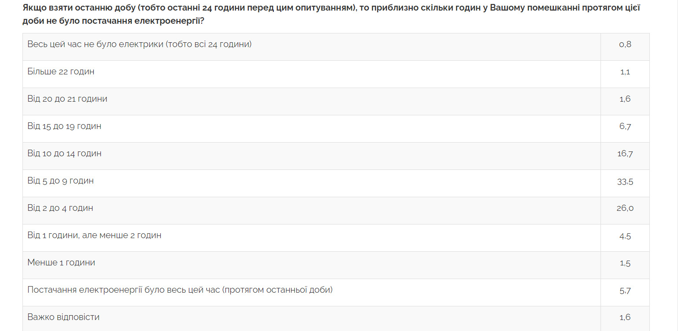This screenshot has width=678, height=331.
Task: Click the 1,1 value cell
Action: (x=625, y=74)
